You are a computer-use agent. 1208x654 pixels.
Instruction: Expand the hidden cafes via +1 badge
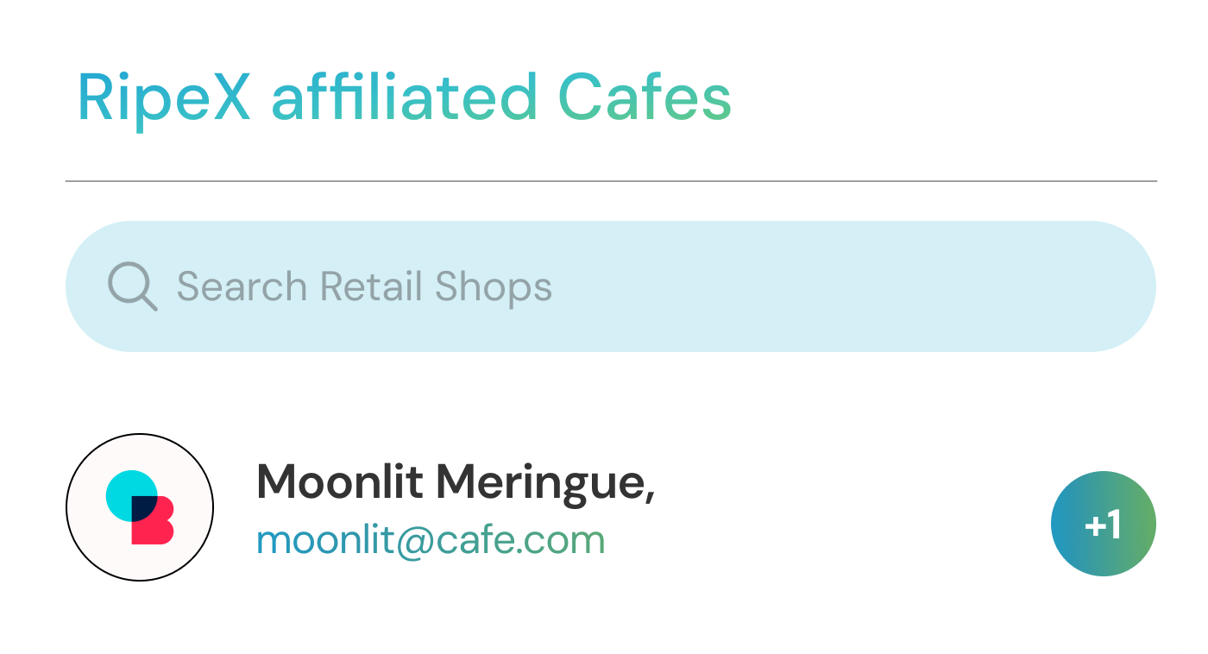pos(1103,524)
